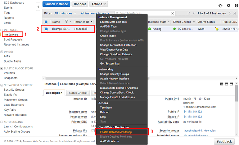Click the help question mark icon
239x145 pixels.
236,6
